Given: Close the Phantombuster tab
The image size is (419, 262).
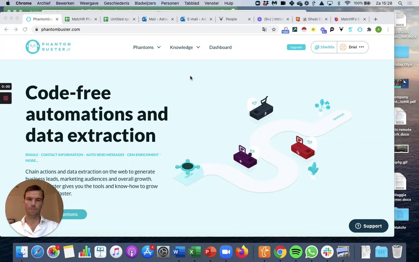Looking at the screenshot, I should click(57, 19).
